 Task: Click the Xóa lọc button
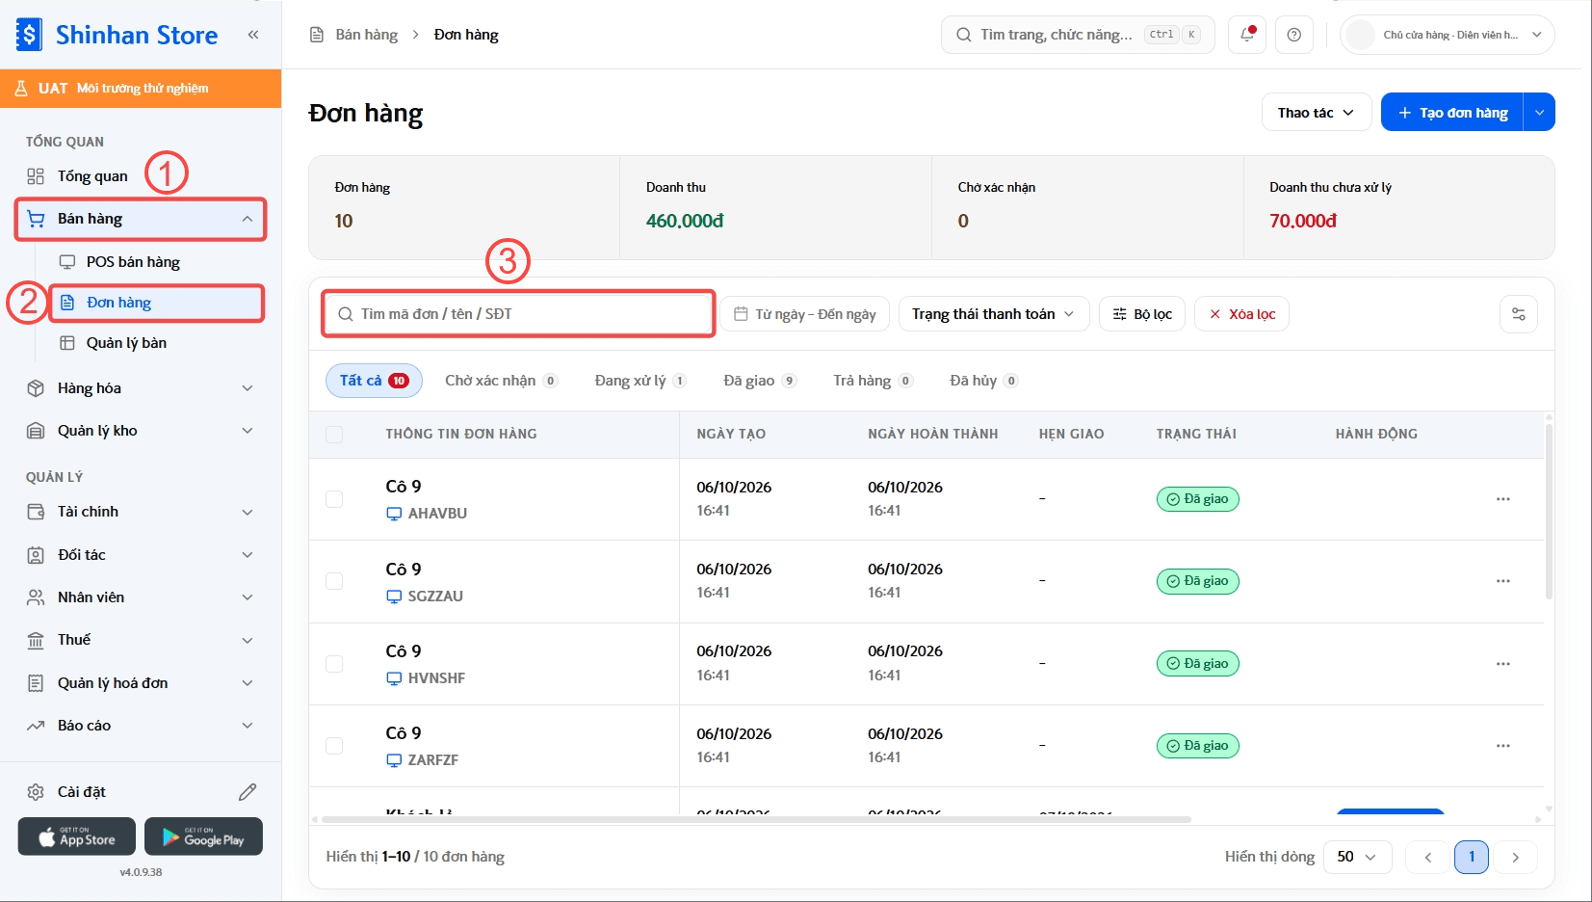point(1241,314)
